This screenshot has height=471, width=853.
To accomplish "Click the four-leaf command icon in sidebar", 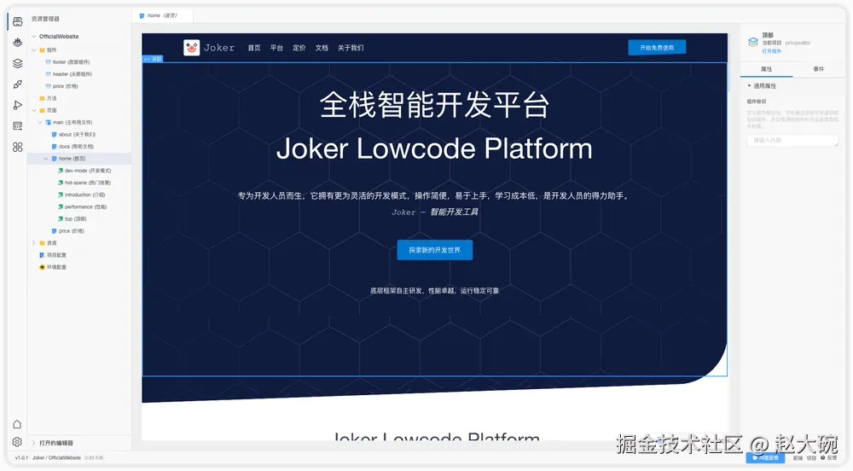I will tap(17, 147).
